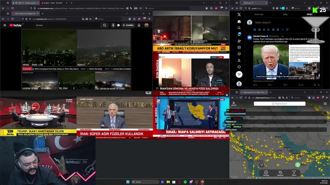Click YouTube search magnifier button

tap(104, 25)
